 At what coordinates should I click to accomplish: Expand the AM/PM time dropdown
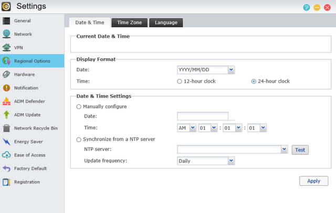coord(193,128)
